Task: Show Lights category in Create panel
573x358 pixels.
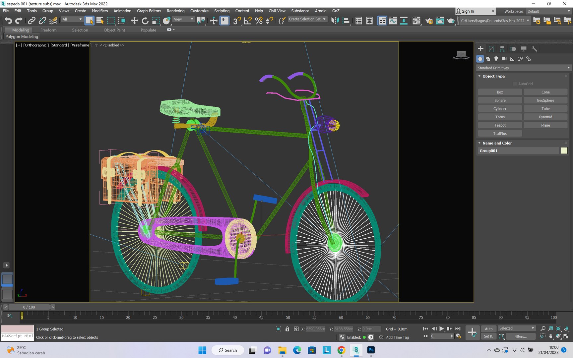Action: (x=496, y=59)
